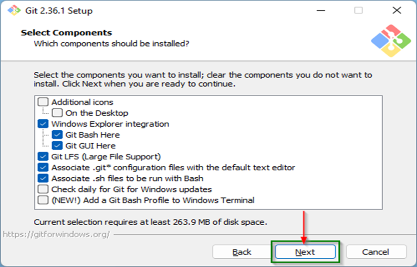
Task: Uncheck associating .git* configuration files
Action: (43, 167)
